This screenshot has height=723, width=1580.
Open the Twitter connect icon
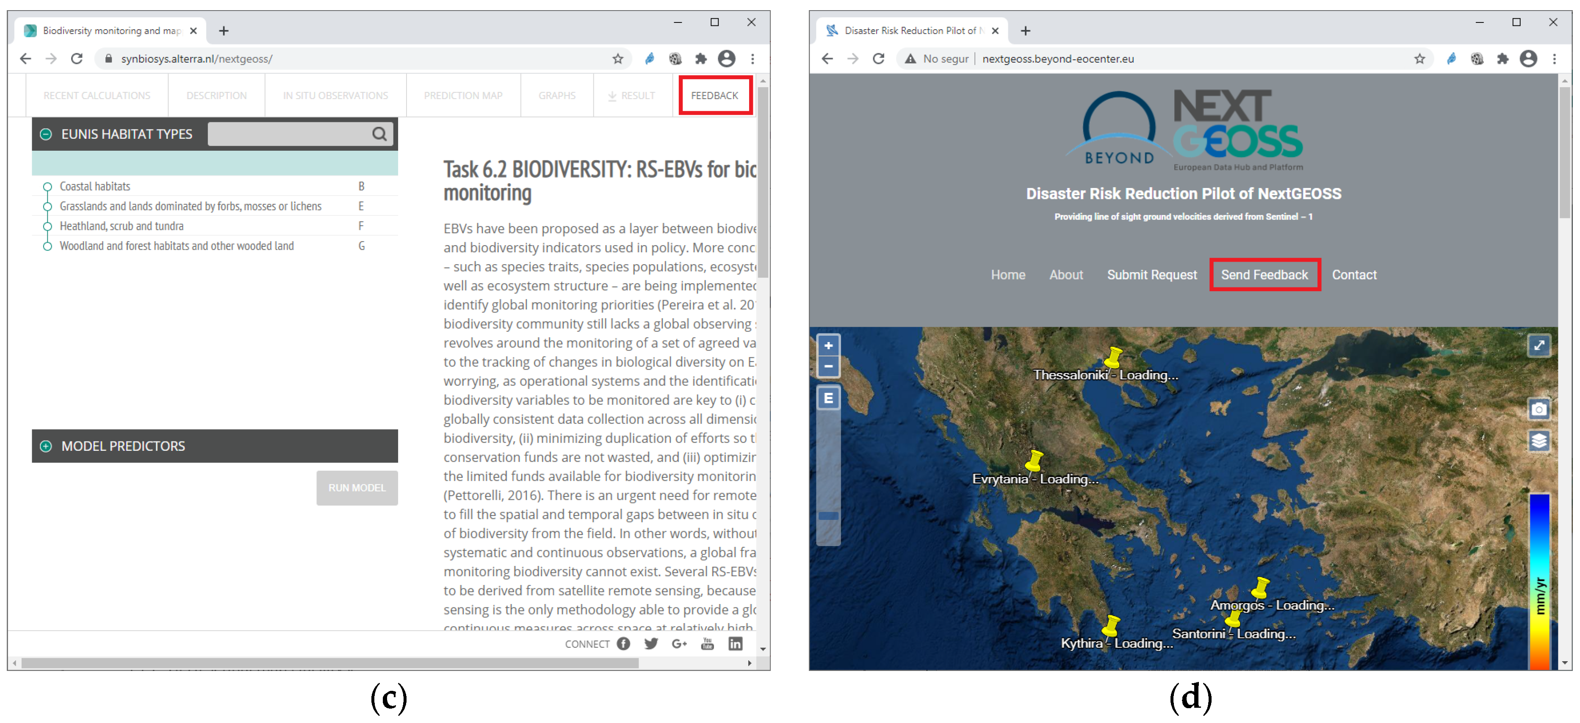pos(651,643)
